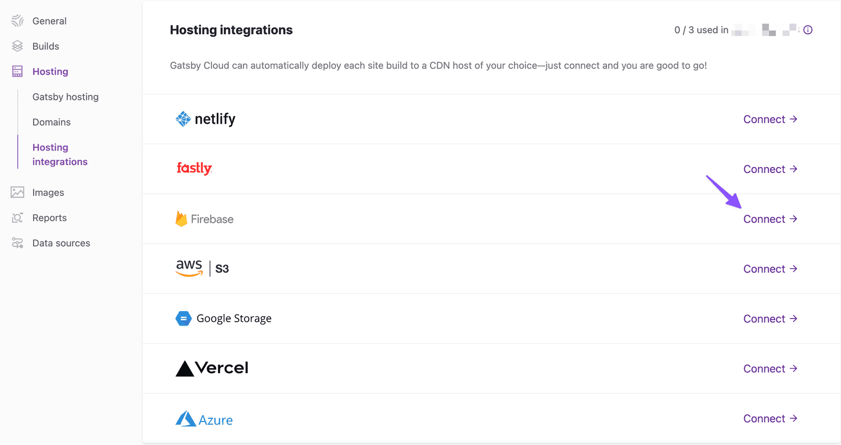Click the Netlify logo icon
The width and height of the screenshot is (841, 445).
[184, 118]
